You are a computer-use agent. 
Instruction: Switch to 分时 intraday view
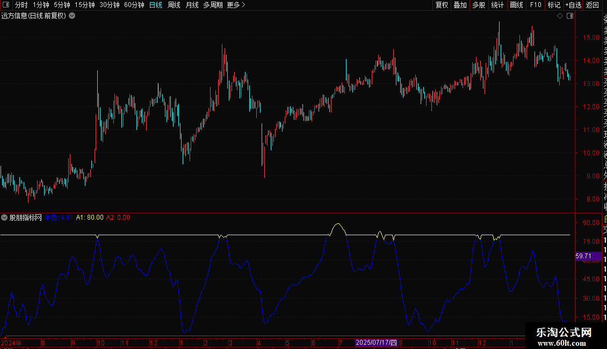(x=21, y=5)
